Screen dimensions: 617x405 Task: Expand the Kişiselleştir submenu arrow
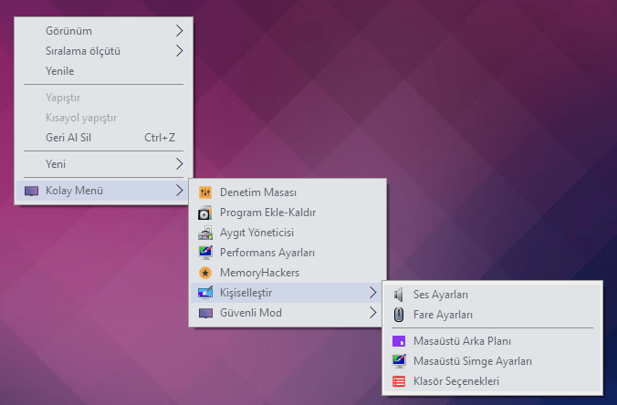point(372,293)
